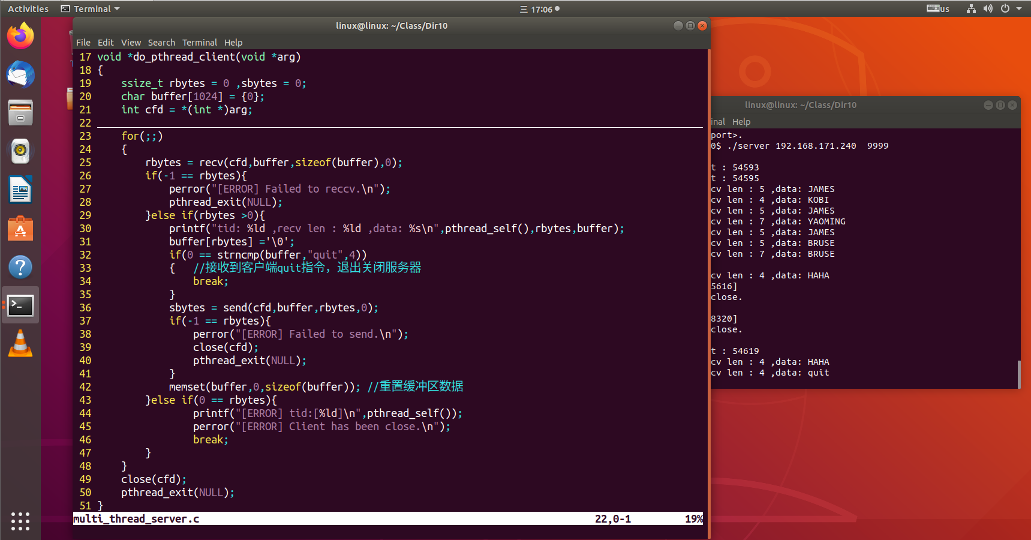Click 'Failed to send' string on line 38
Viewport: 1031px width, 540px height.
click(331, 334)
